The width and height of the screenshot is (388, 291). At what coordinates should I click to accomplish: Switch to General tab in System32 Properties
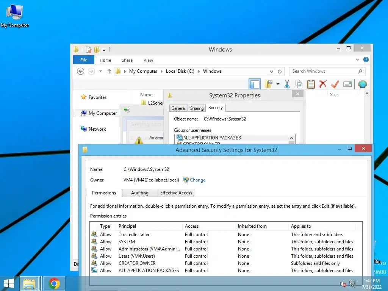tap(178, 108)
